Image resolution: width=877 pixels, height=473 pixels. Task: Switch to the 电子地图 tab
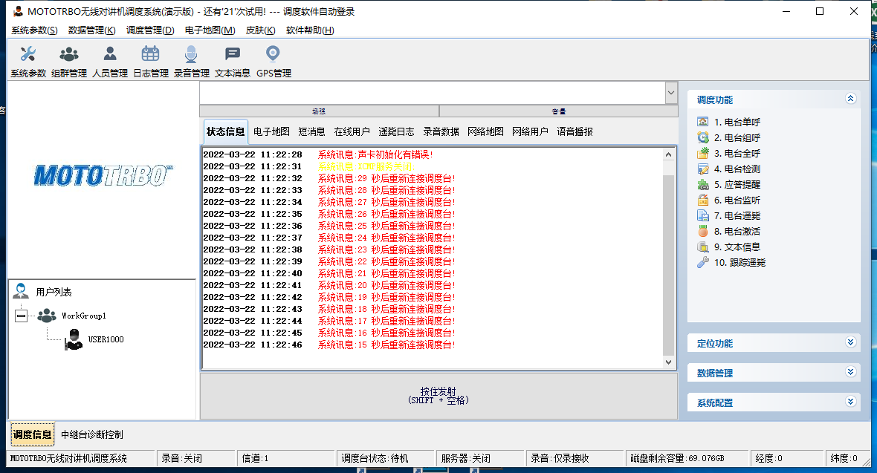pos(271,132)
